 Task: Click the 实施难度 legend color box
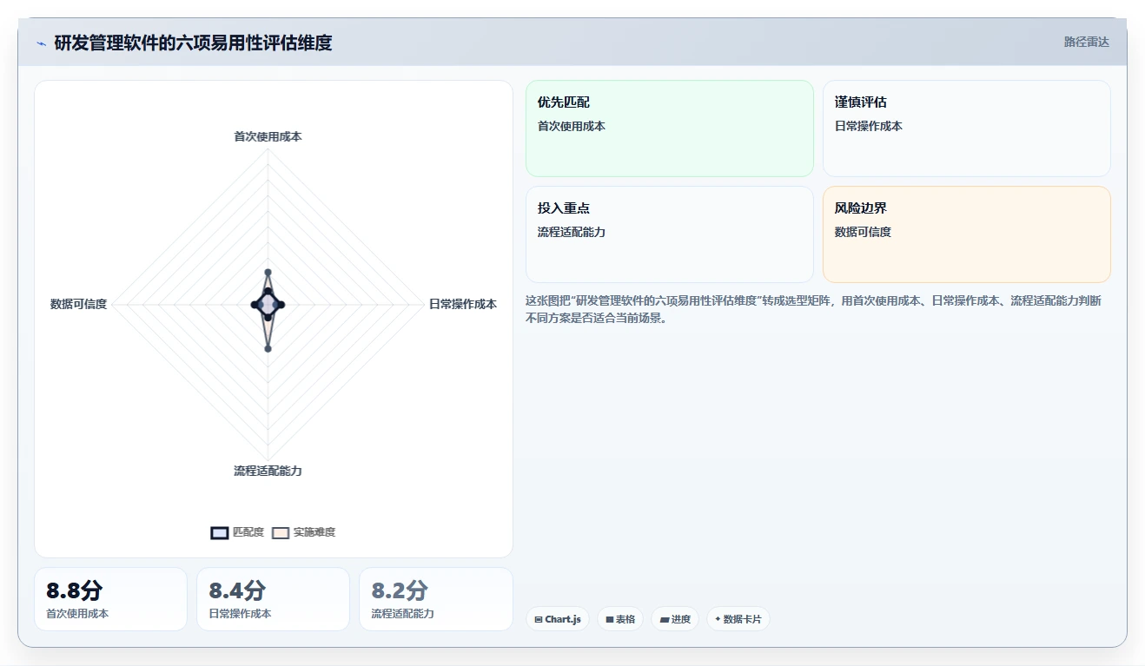click(281, 532)
